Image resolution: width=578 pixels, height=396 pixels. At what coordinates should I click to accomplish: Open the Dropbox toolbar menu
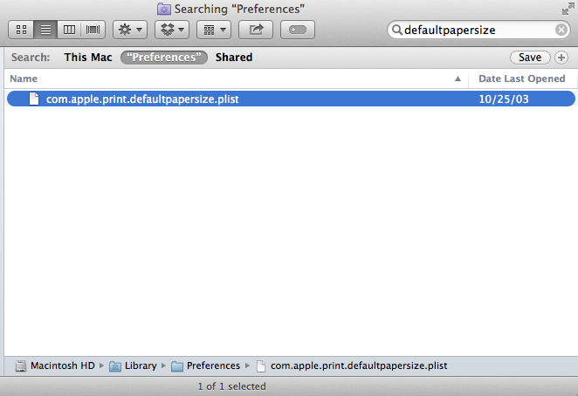(172, 30)
